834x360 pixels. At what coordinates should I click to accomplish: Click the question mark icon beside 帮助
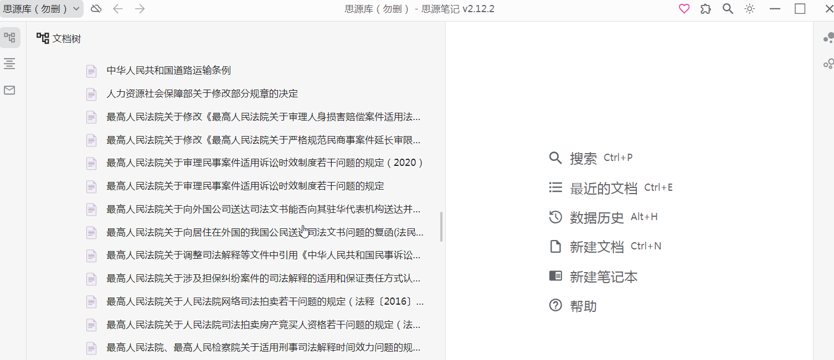click(x=555, y=305)
